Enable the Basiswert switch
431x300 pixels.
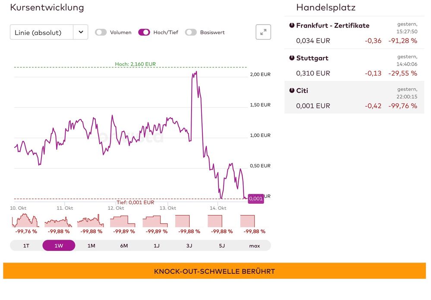click(191, 32)
